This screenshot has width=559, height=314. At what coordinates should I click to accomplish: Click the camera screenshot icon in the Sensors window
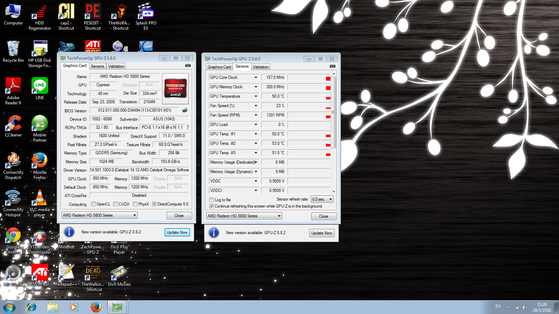(x=333, y=66)
